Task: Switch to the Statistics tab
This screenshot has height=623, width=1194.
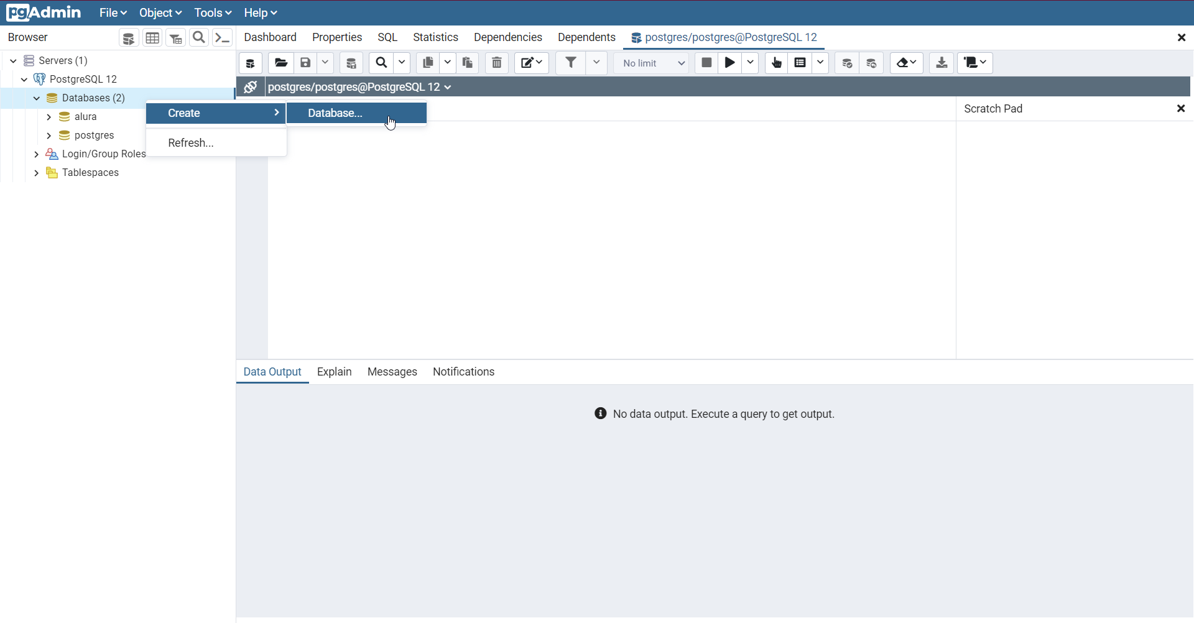Action: (435, 37)
